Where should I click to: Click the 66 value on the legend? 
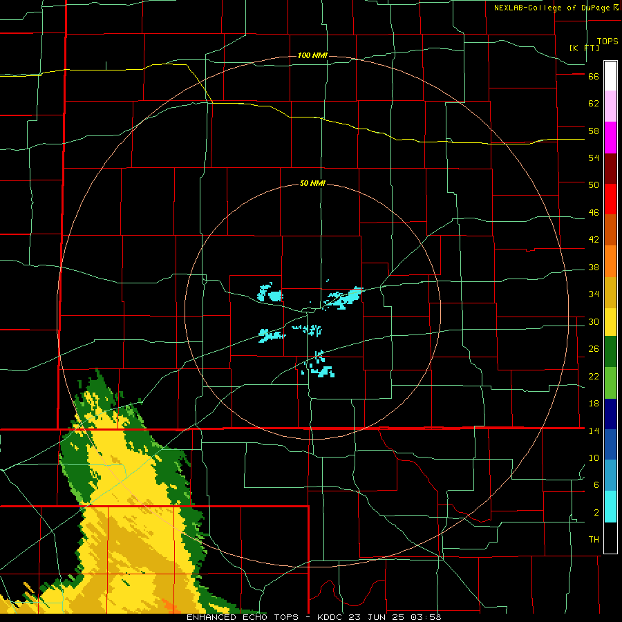[594, 77]
